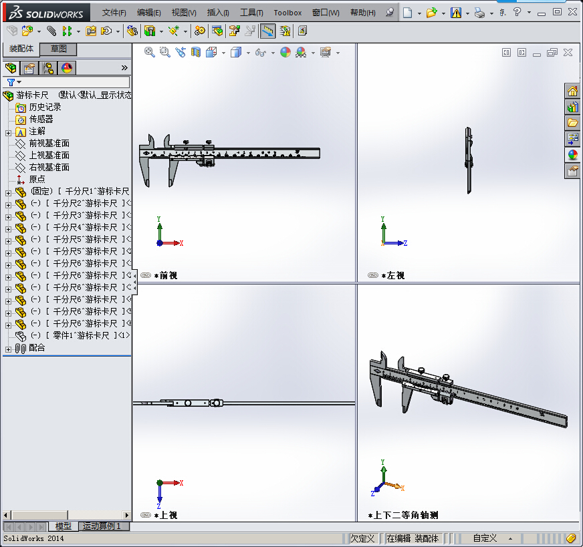The height and width of the screenshot is (547, 583).
Task: Expand the 配合 mates folder
Action: pos(8,349)
